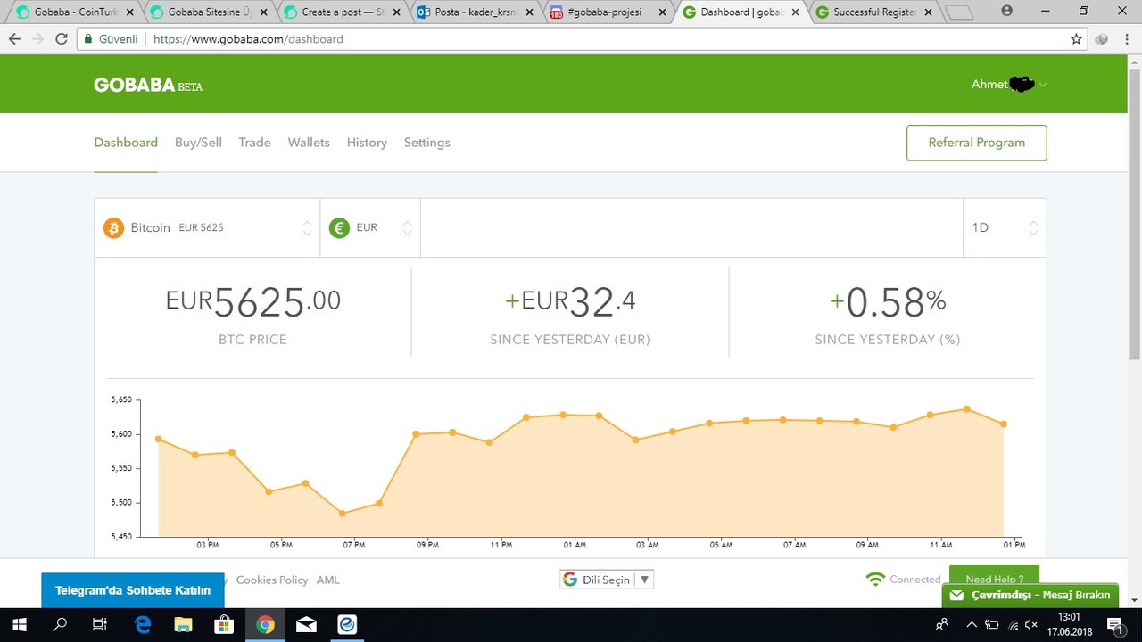Open the Referral Program button
The height and width of the screenshot is (642, 1142).
coord(976,143)
